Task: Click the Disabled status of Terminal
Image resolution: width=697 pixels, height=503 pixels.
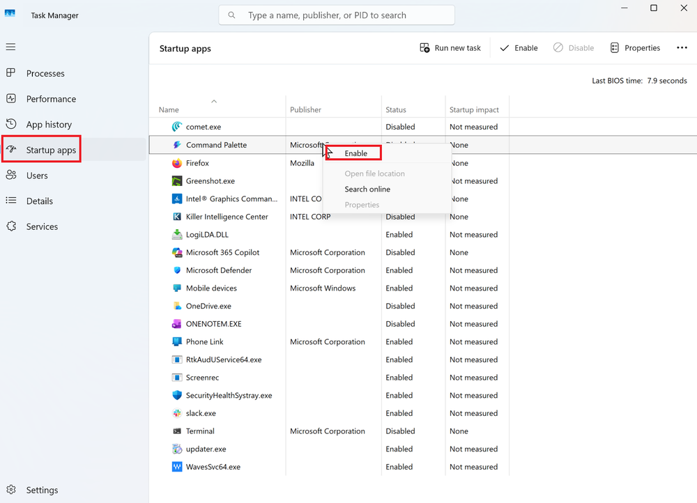Action: pos(400,431)
